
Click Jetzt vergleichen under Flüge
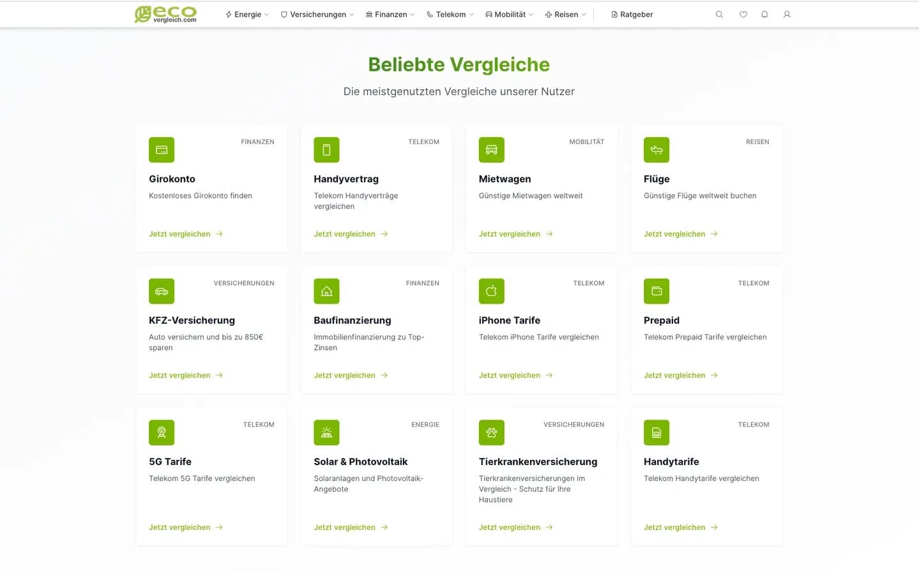681,234
